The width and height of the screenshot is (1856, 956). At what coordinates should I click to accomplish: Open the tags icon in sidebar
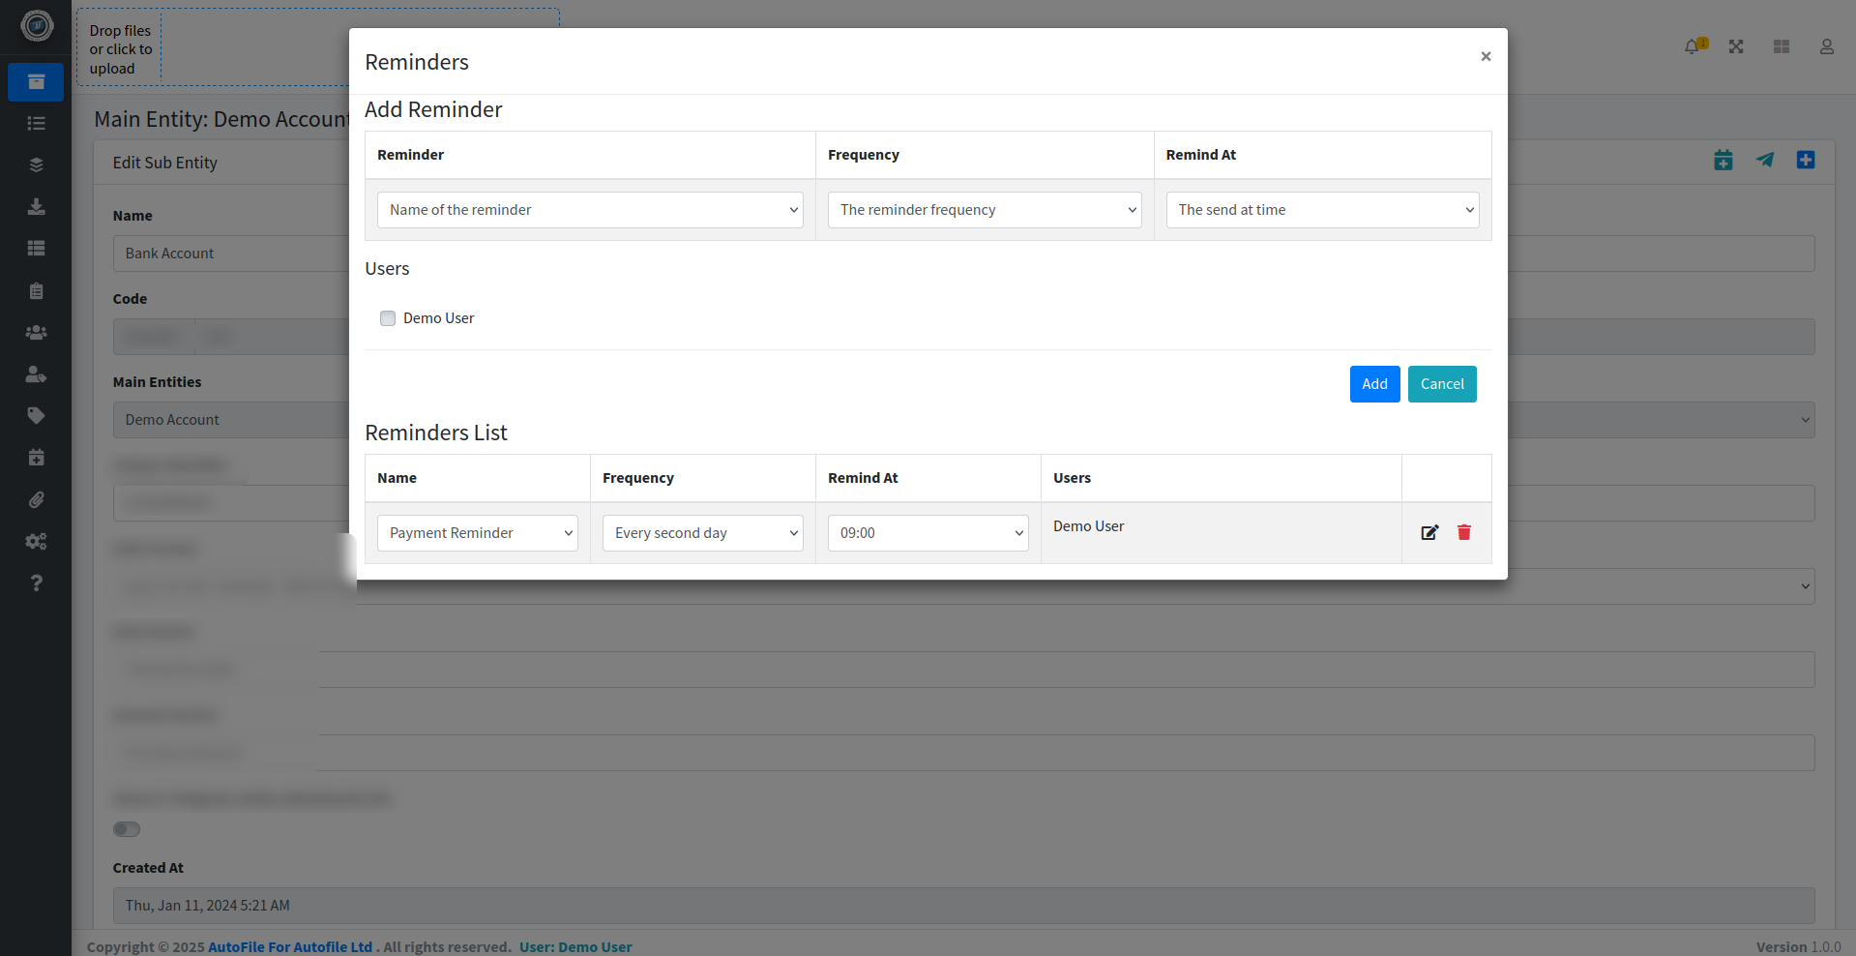(36, 416)
